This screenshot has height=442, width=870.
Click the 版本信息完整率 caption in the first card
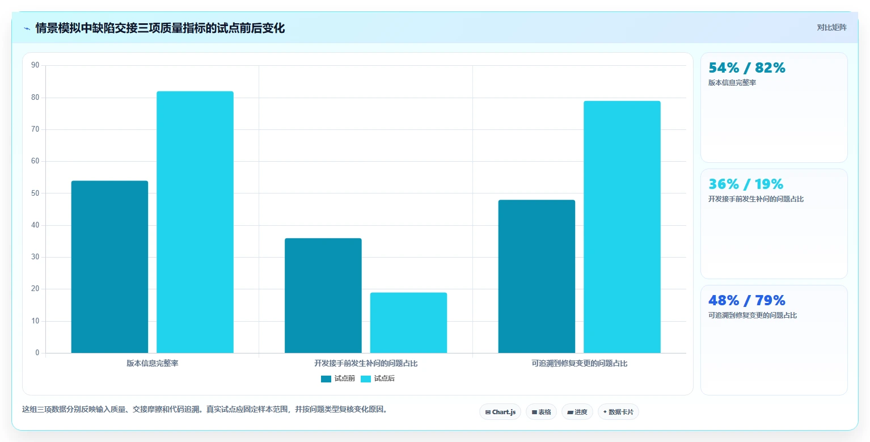pos(732,83)
